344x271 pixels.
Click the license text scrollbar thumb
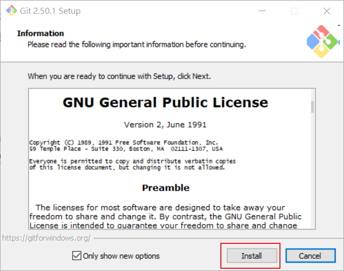(x=312, y=107)
